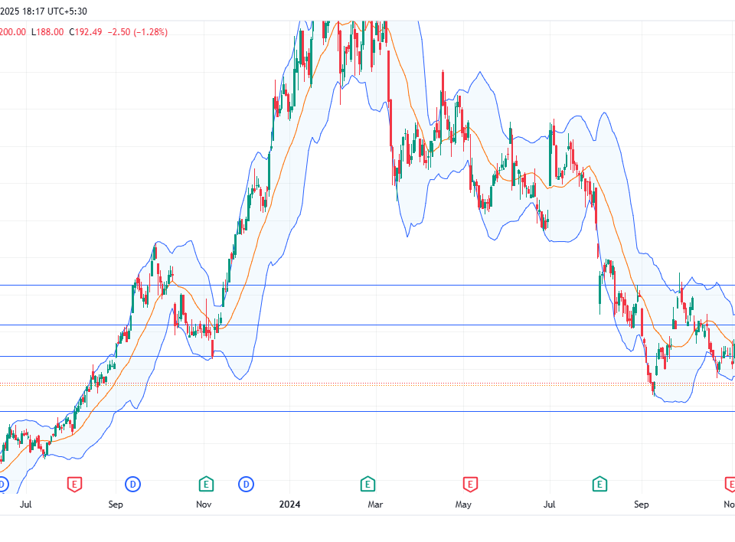
Task: Click the low value L188.00 in the legend
Action: click(47, 32)
